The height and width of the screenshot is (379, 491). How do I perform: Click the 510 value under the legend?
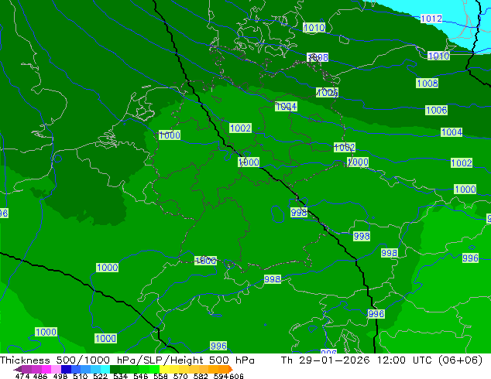point(81,376)
